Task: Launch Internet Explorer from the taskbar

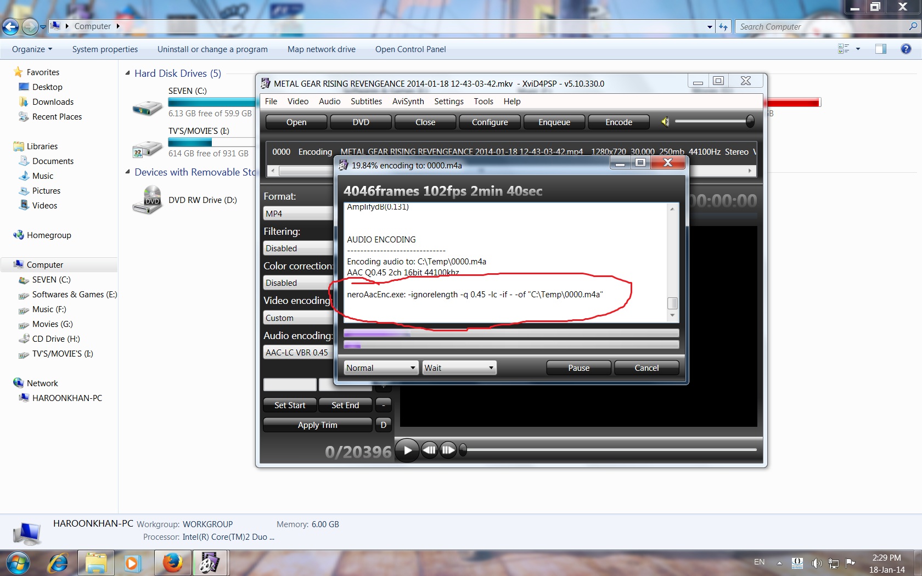Action: click(58, 563)
